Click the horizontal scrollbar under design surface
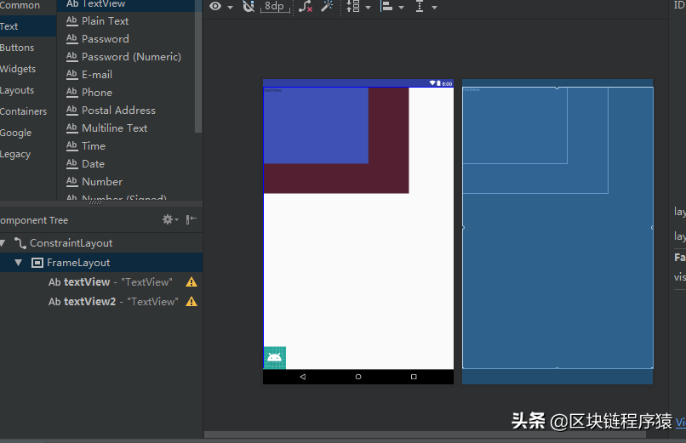686x443 pixels. (x=425, y=434)
